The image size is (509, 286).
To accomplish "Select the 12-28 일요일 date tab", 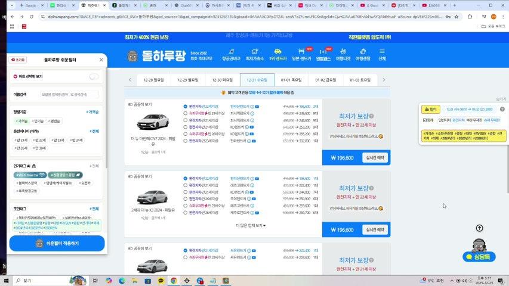I will [x=153, y=80].
